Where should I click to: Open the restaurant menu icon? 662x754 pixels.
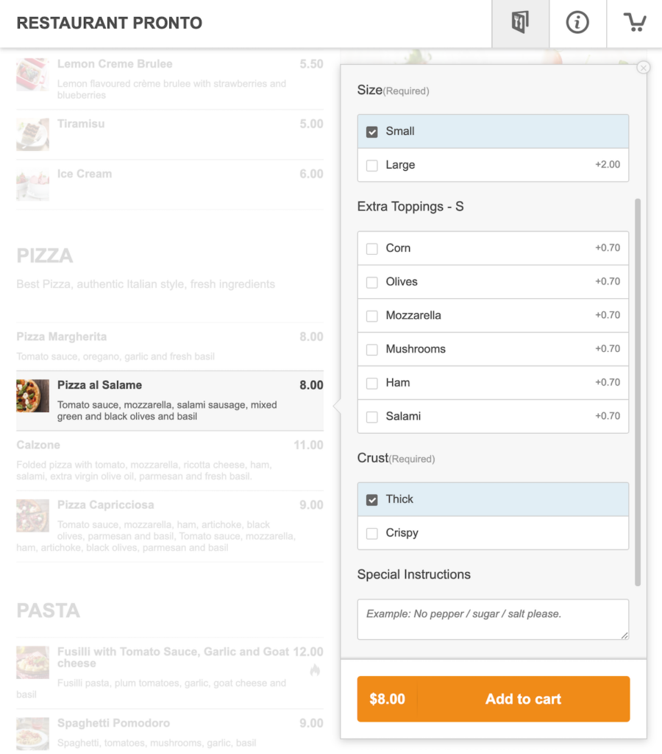tap(520, 23)
